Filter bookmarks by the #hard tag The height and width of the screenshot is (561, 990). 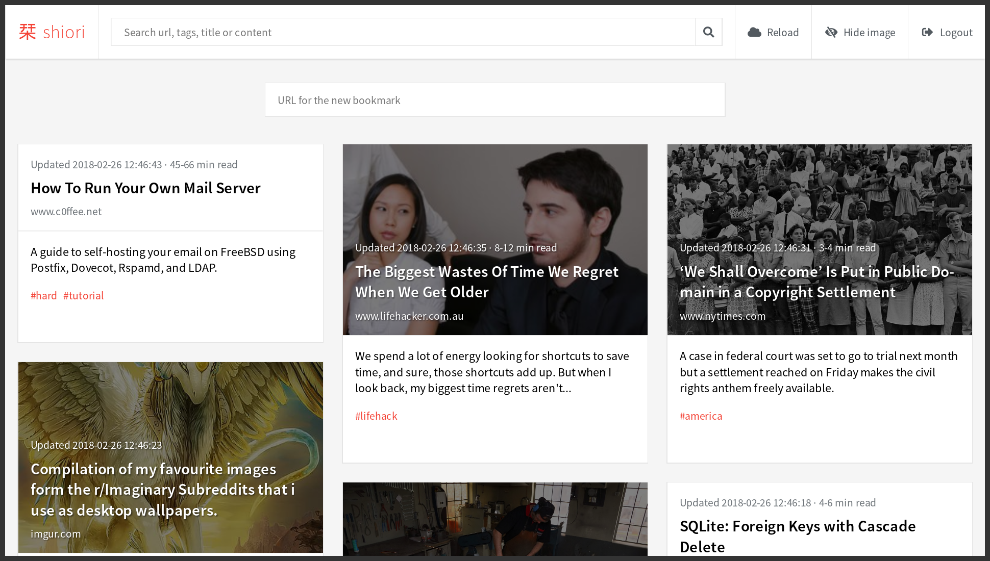coord(43,295)
